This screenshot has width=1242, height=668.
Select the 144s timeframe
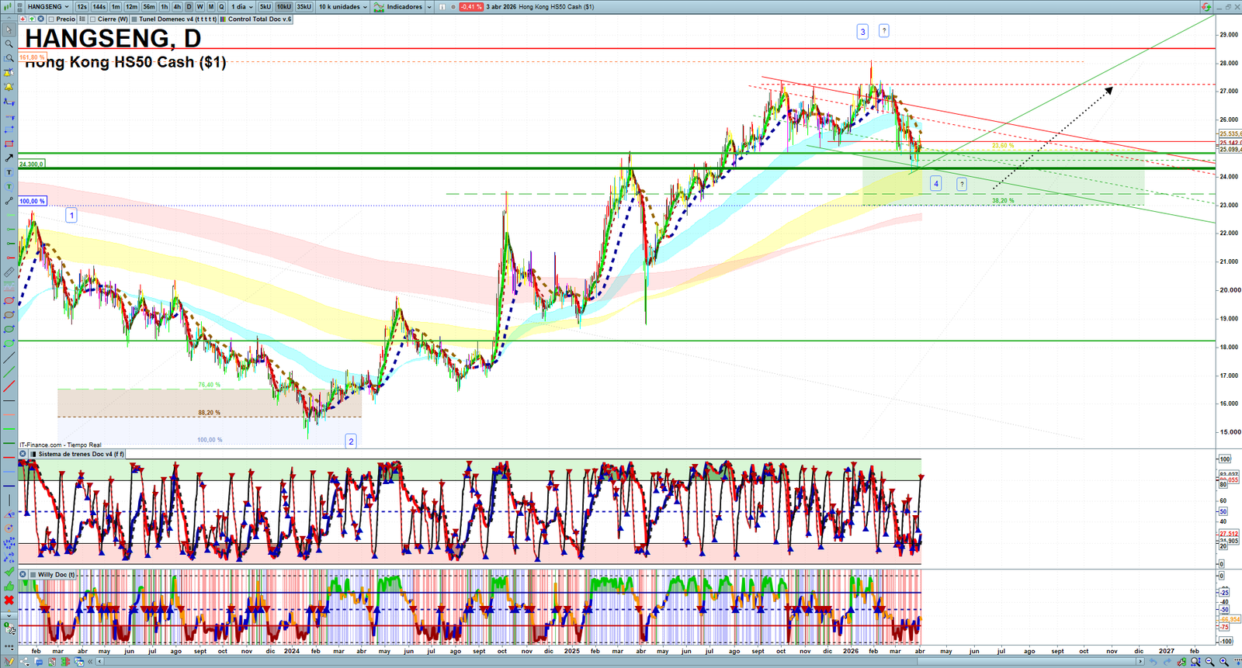99,7
